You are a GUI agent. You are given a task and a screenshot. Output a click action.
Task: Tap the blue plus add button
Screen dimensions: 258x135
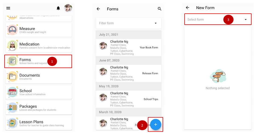click(155, 125)
